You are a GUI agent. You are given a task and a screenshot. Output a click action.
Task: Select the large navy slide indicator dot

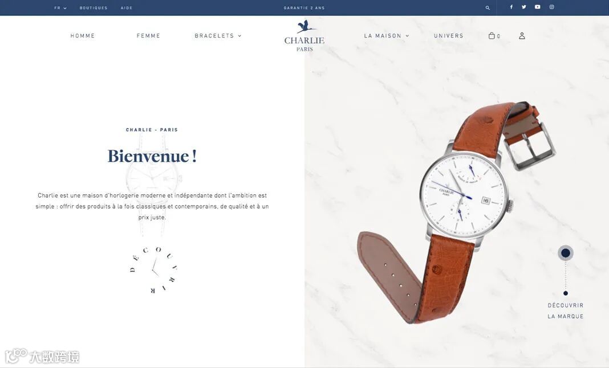coord(566,253)
